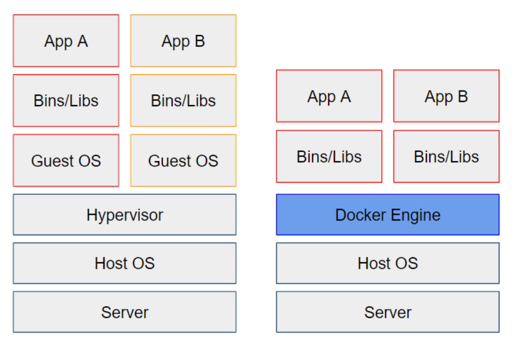Select Host OS under the Docker Engine box
The height and width of the screenshot is (346, 528).
(387, 263)
